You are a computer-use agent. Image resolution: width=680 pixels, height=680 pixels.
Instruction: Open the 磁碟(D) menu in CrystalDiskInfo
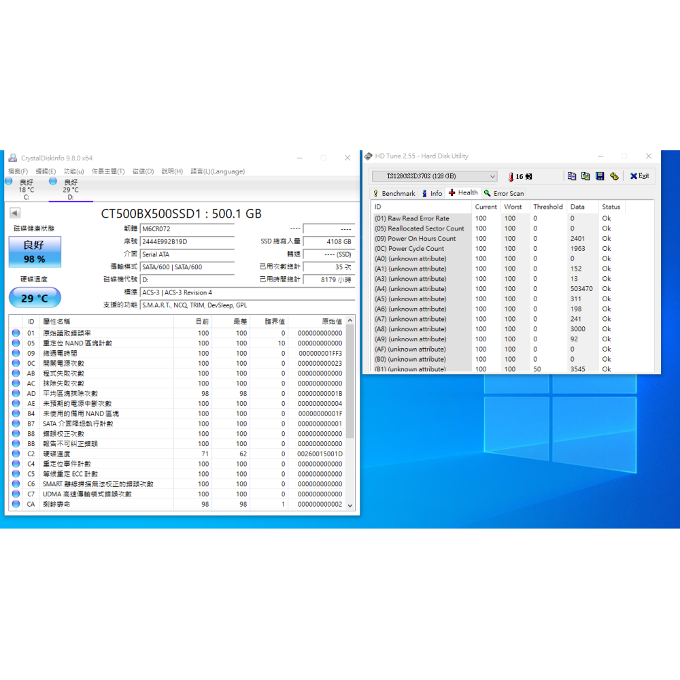pos(143,171)
